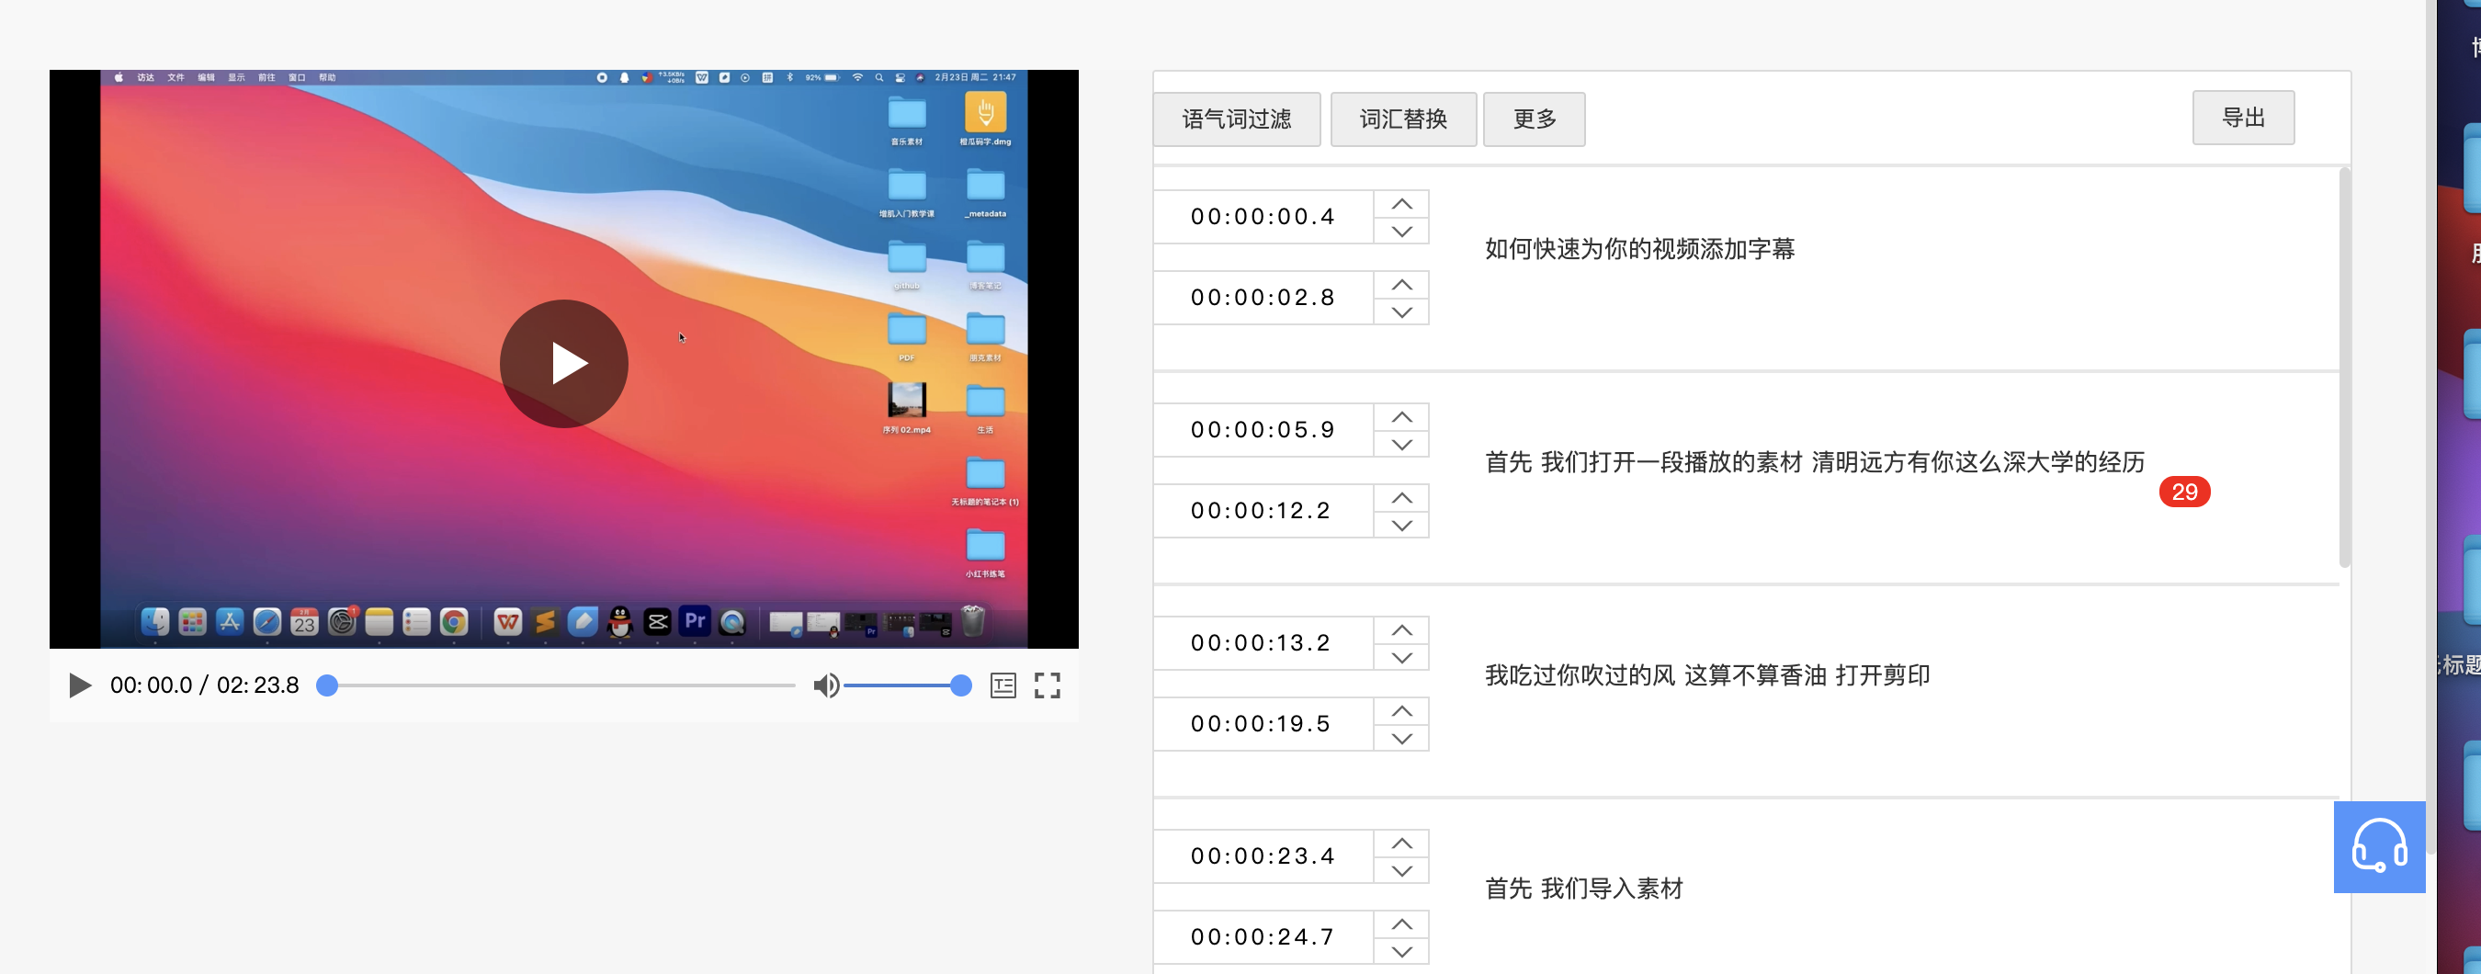
Task: Open the 更多 menu button
Action: tap(1534, 119)
